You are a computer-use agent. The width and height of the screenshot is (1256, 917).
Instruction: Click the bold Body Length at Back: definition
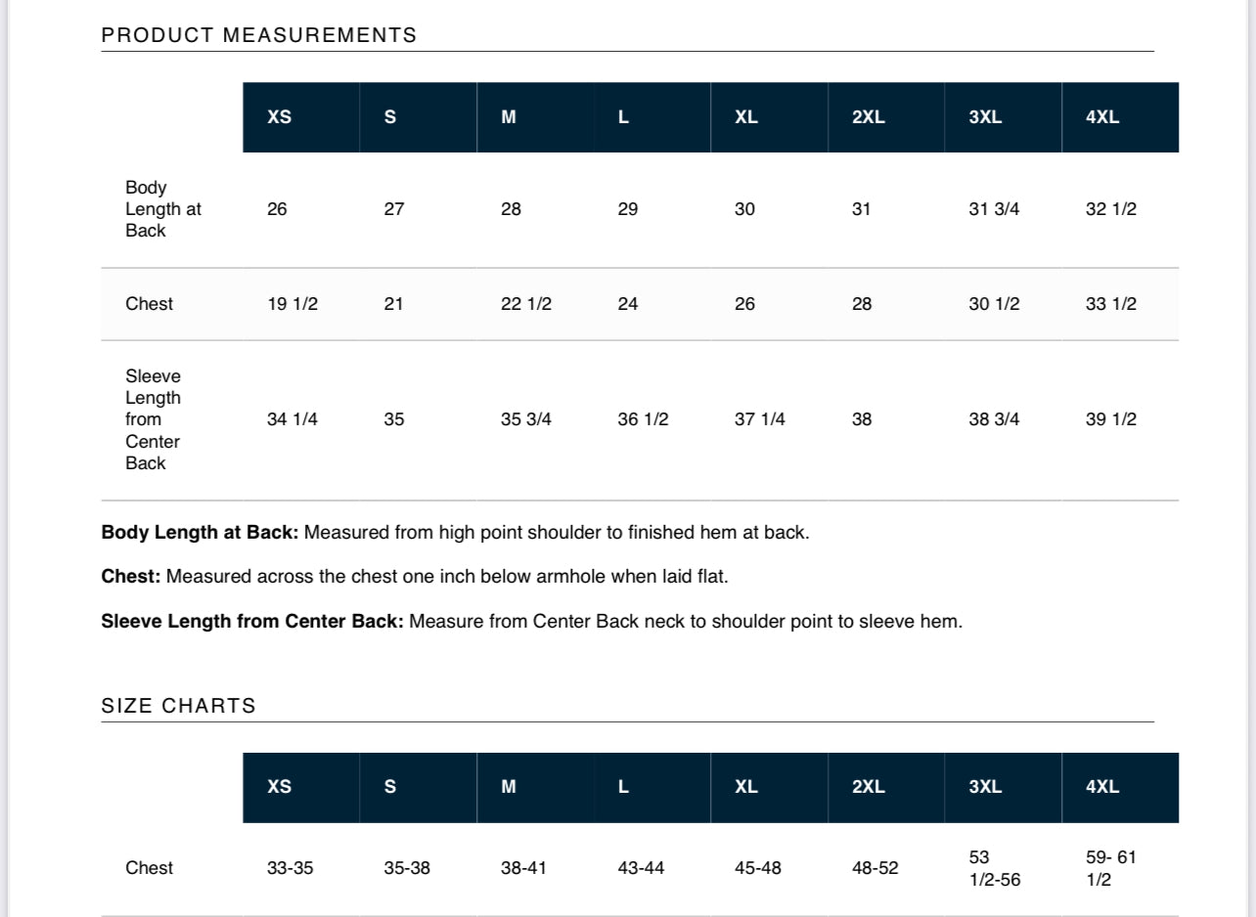(201, 533)
